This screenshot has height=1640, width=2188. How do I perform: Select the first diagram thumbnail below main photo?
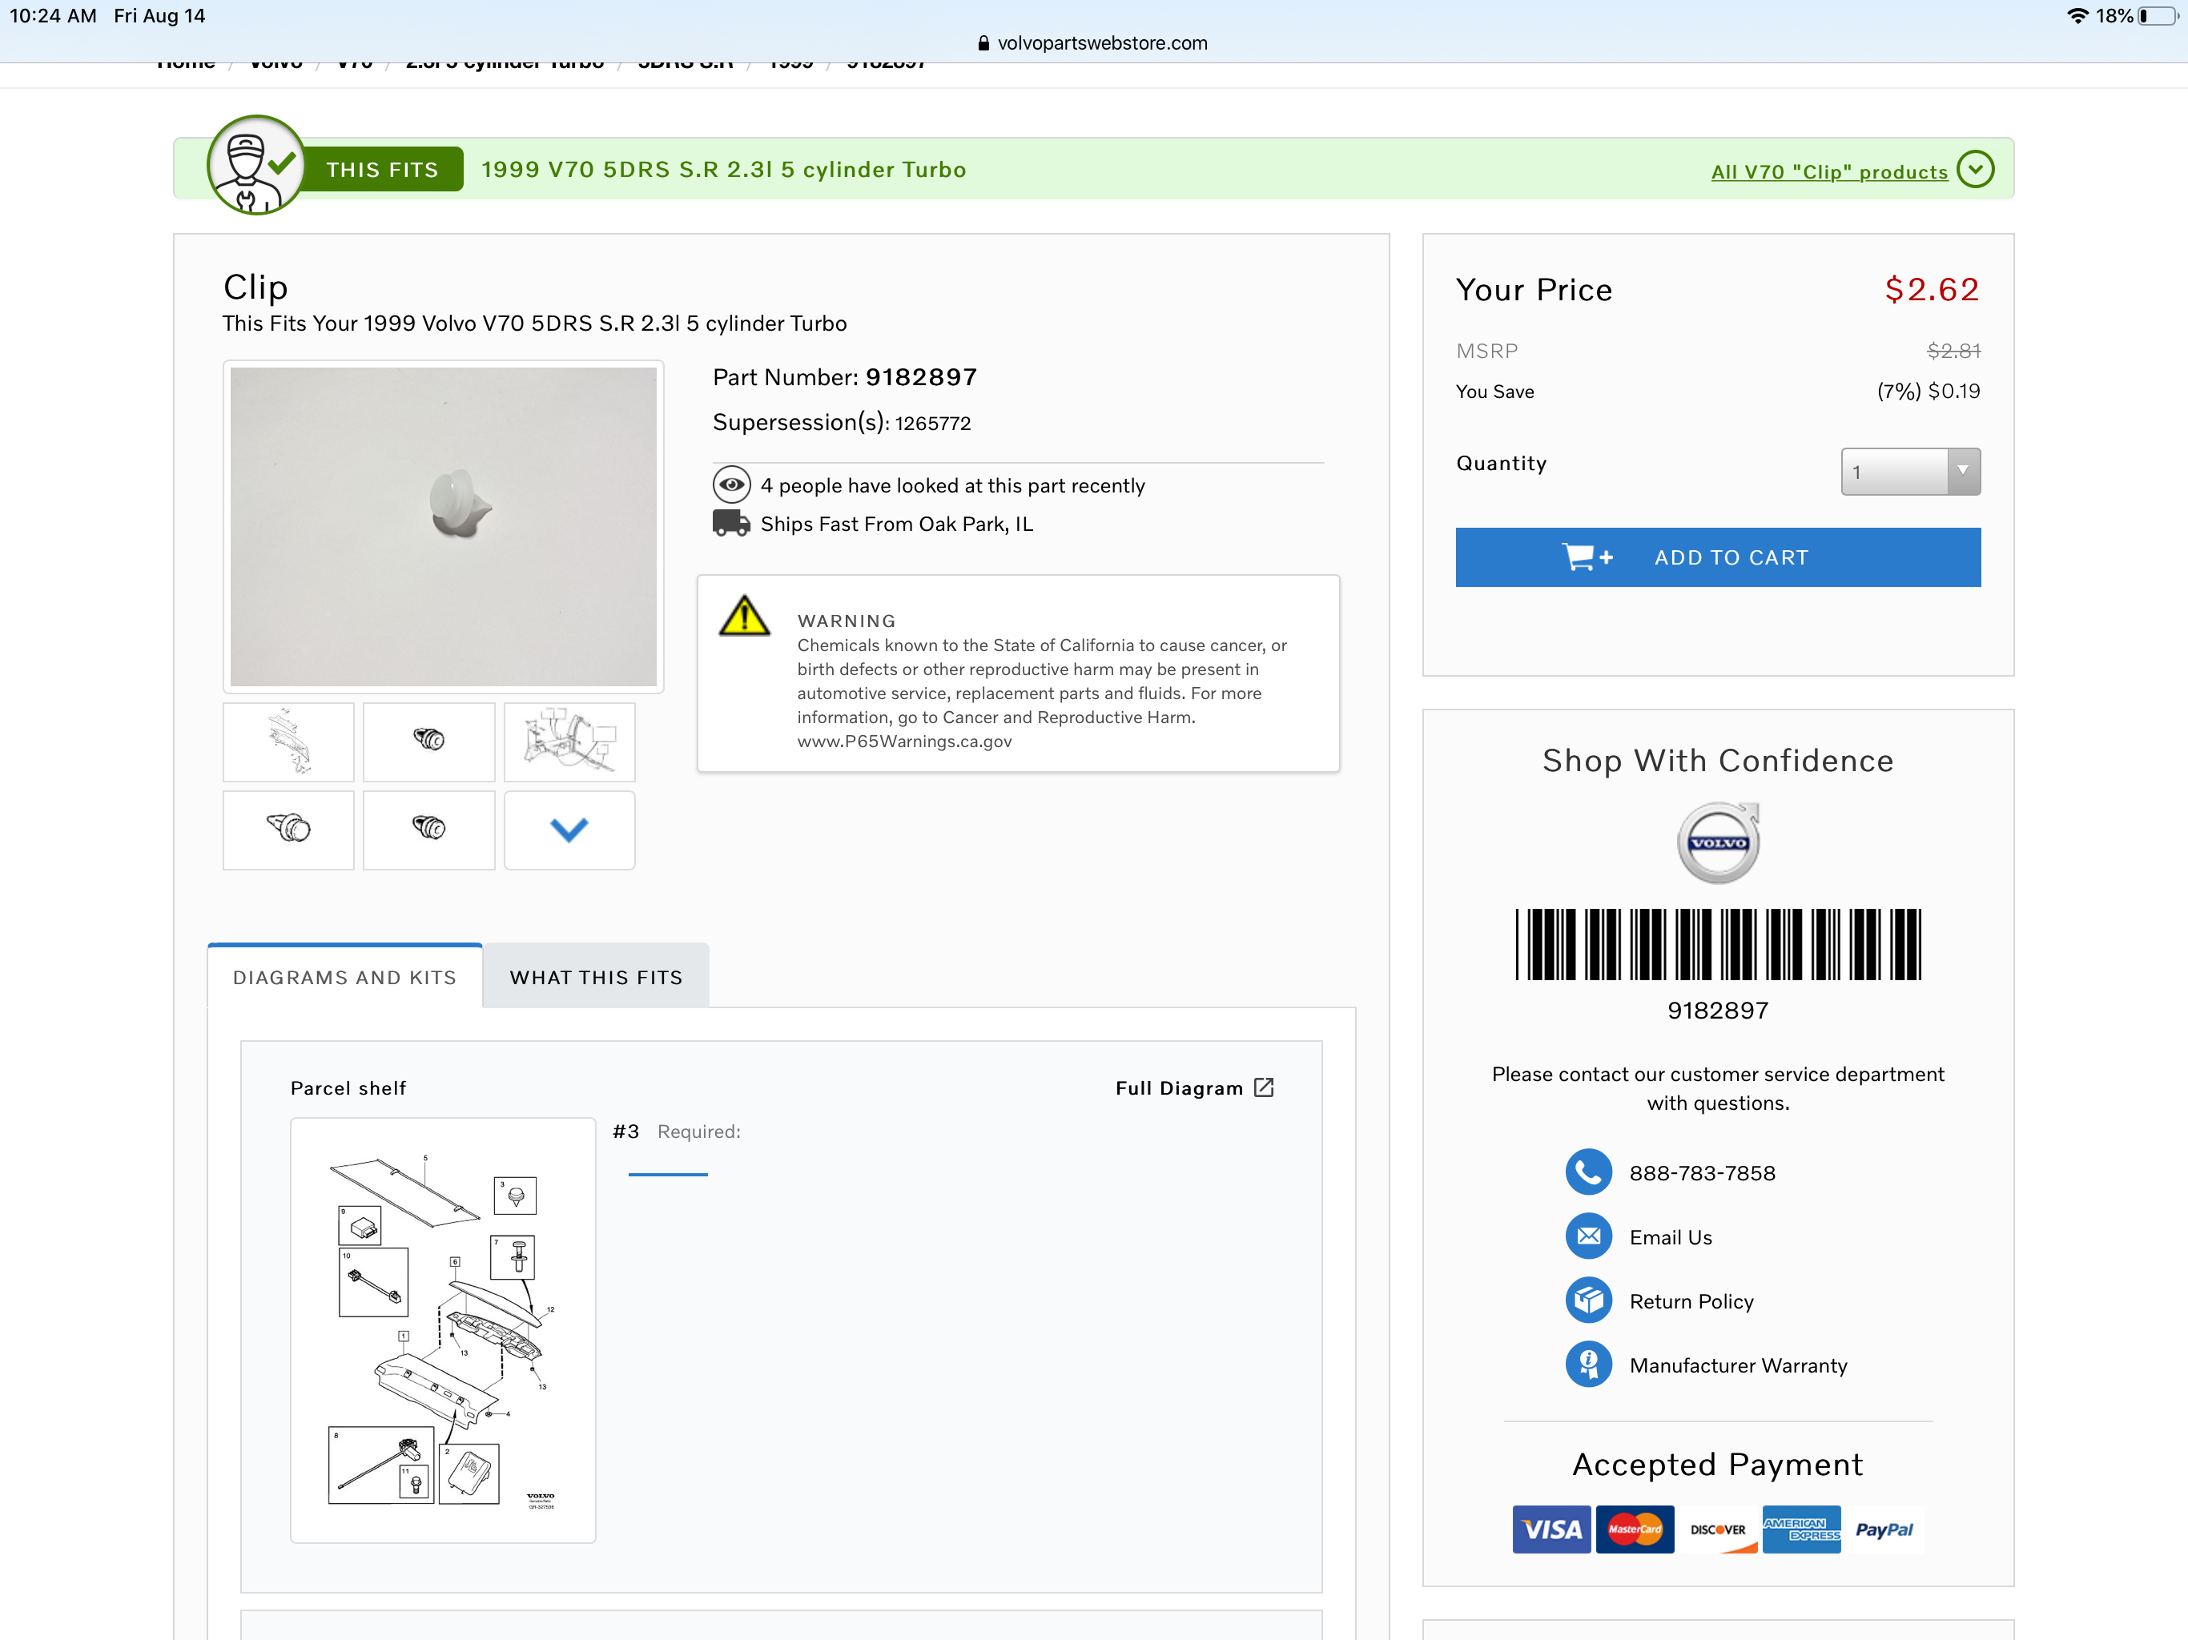coord(288,742)
